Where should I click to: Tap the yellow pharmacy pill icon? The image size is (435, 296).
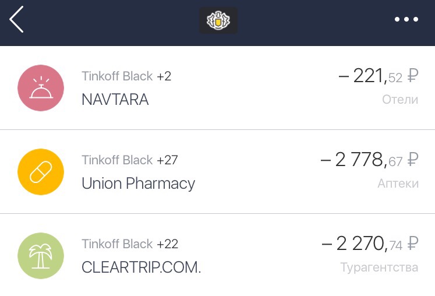click(41, 172)
